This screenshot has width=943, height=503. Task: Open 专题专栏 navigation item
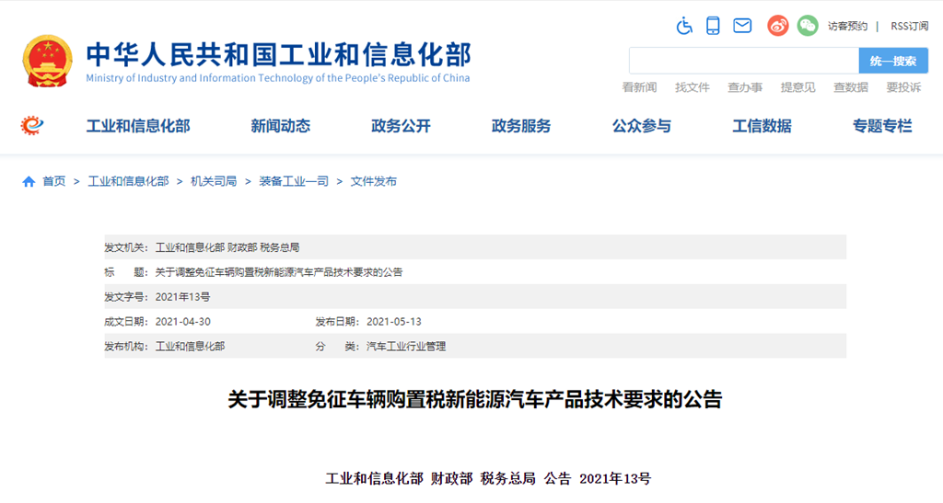click(882, 126)
